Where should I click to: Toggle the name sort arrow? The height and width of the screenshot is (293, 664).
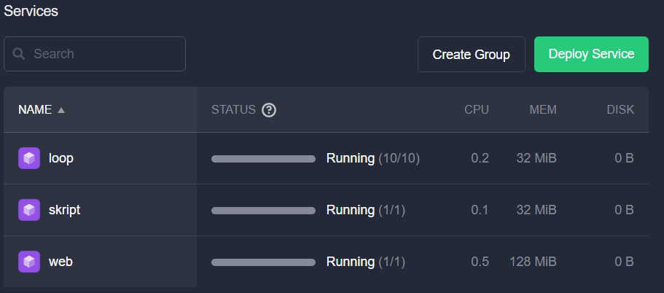point(61,110)
